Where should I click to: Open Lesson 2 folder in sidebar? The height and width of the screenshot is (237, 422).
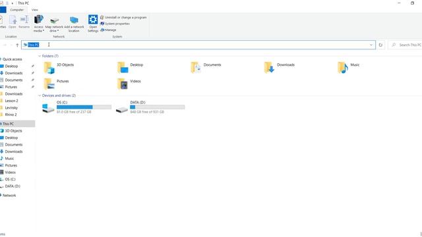click(11, 101)
